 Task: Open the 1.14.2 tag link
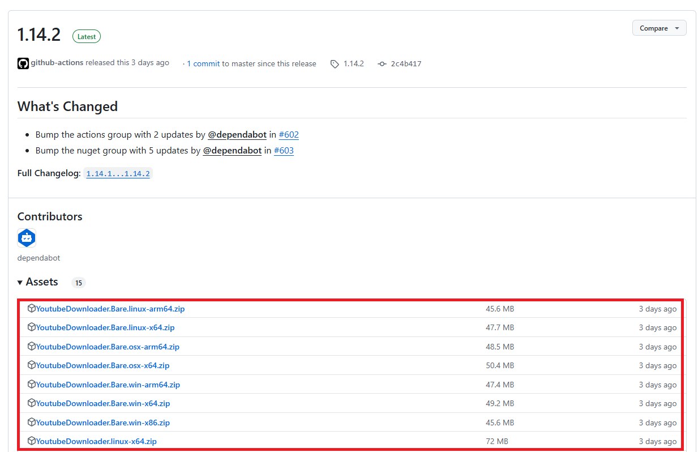point(354,63)
